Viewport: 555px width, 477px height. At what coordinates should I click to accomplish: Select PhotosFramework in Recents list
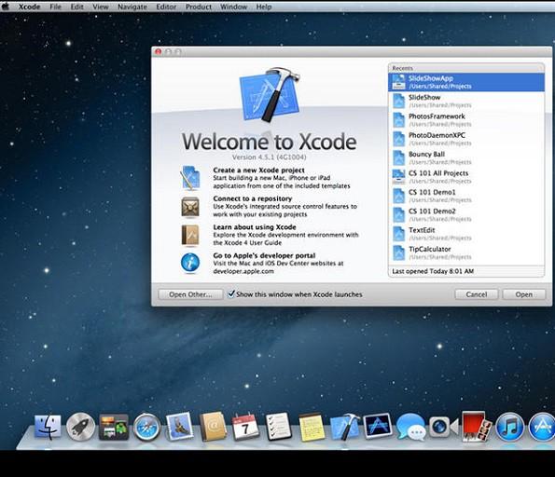[466, 120]
